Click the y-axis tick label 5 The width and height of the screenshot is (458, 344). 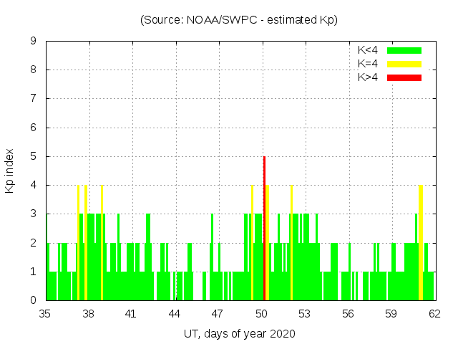click(x=34, y=156)
